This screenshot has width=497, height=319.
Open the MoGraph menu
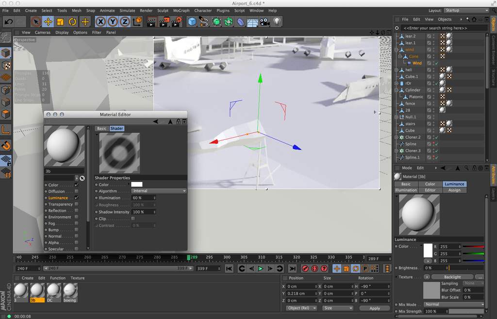(181, 10)
